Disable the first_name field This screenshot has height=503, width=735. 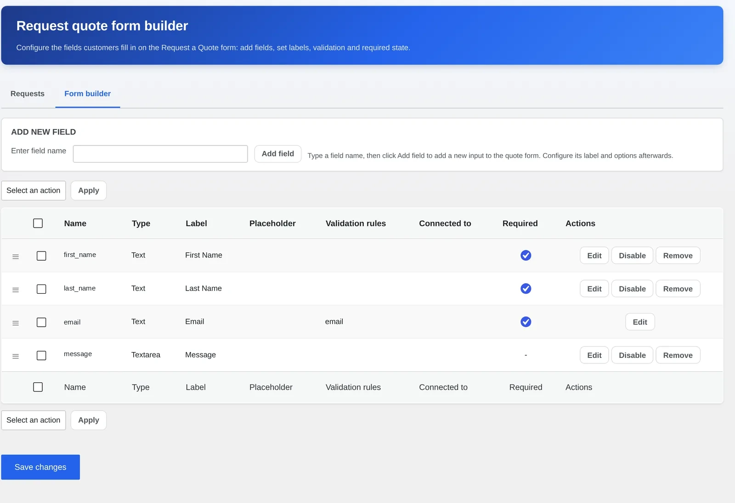point(632,255)
